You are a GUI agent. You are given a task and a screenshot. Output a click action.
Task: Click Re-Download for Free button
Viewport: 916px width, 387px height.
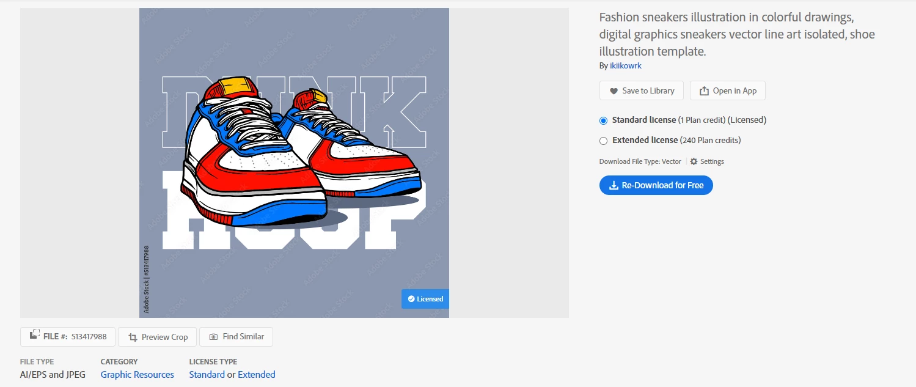tap(656, 185)
